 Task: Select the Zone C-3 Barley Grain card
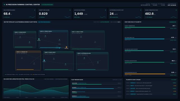[x=88, y=40]
